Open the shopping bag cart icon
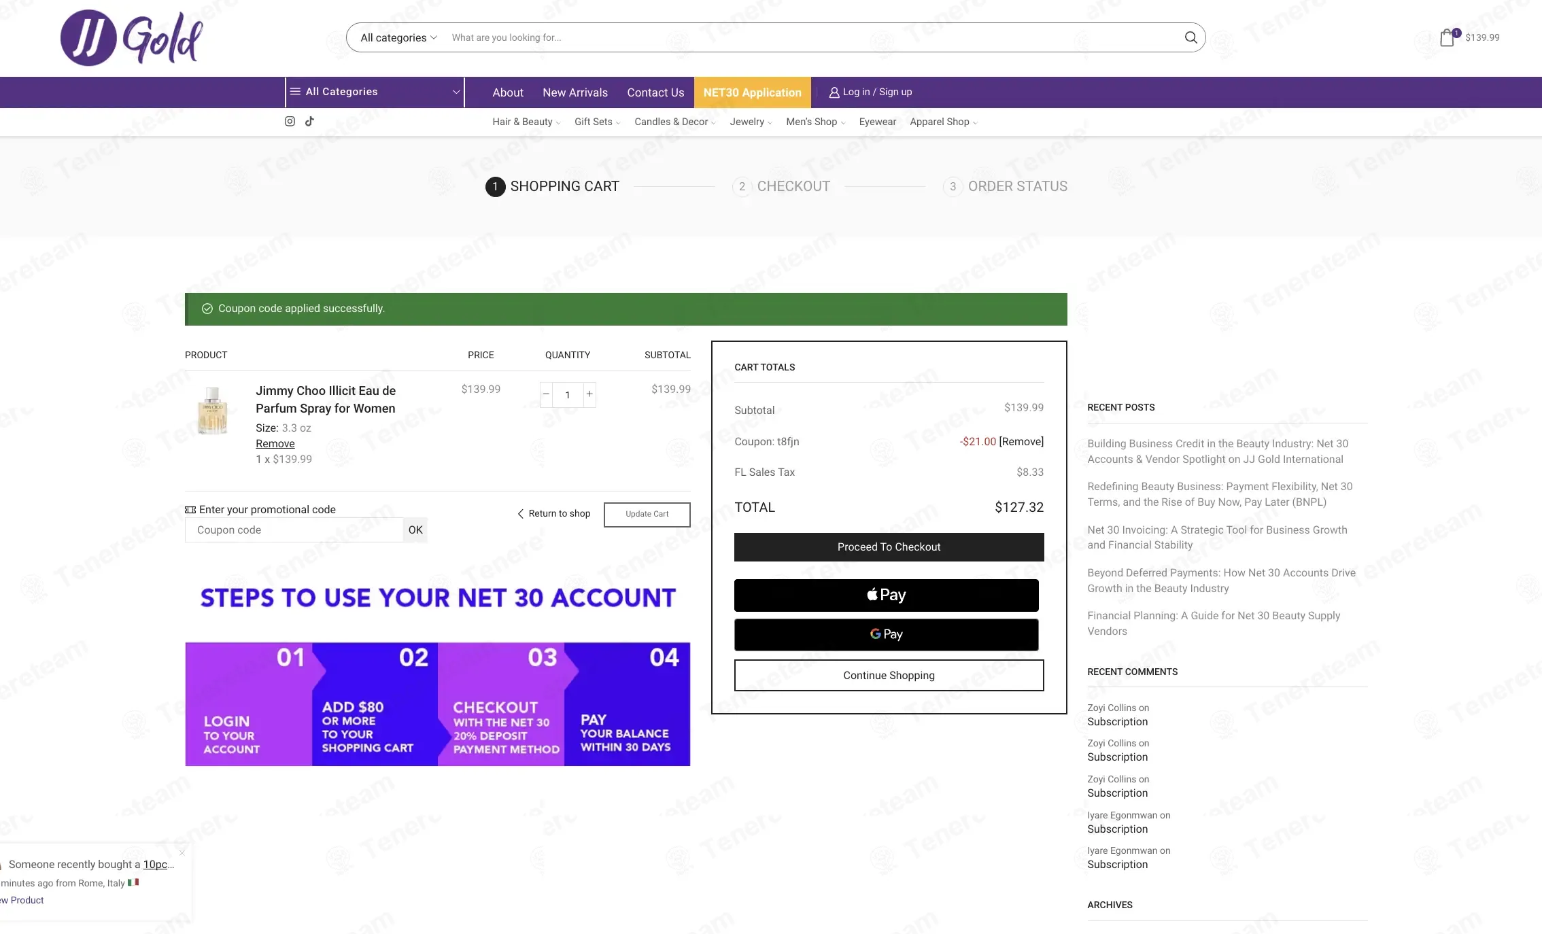1542x934 pixels. pyautogui.click(x=1448, y=37)
